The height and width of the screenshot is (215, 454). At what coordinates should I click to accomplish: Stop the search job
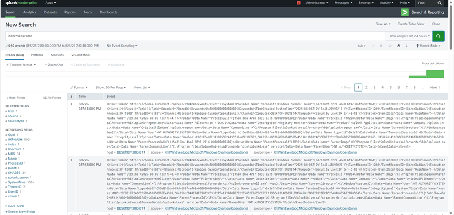381,46
